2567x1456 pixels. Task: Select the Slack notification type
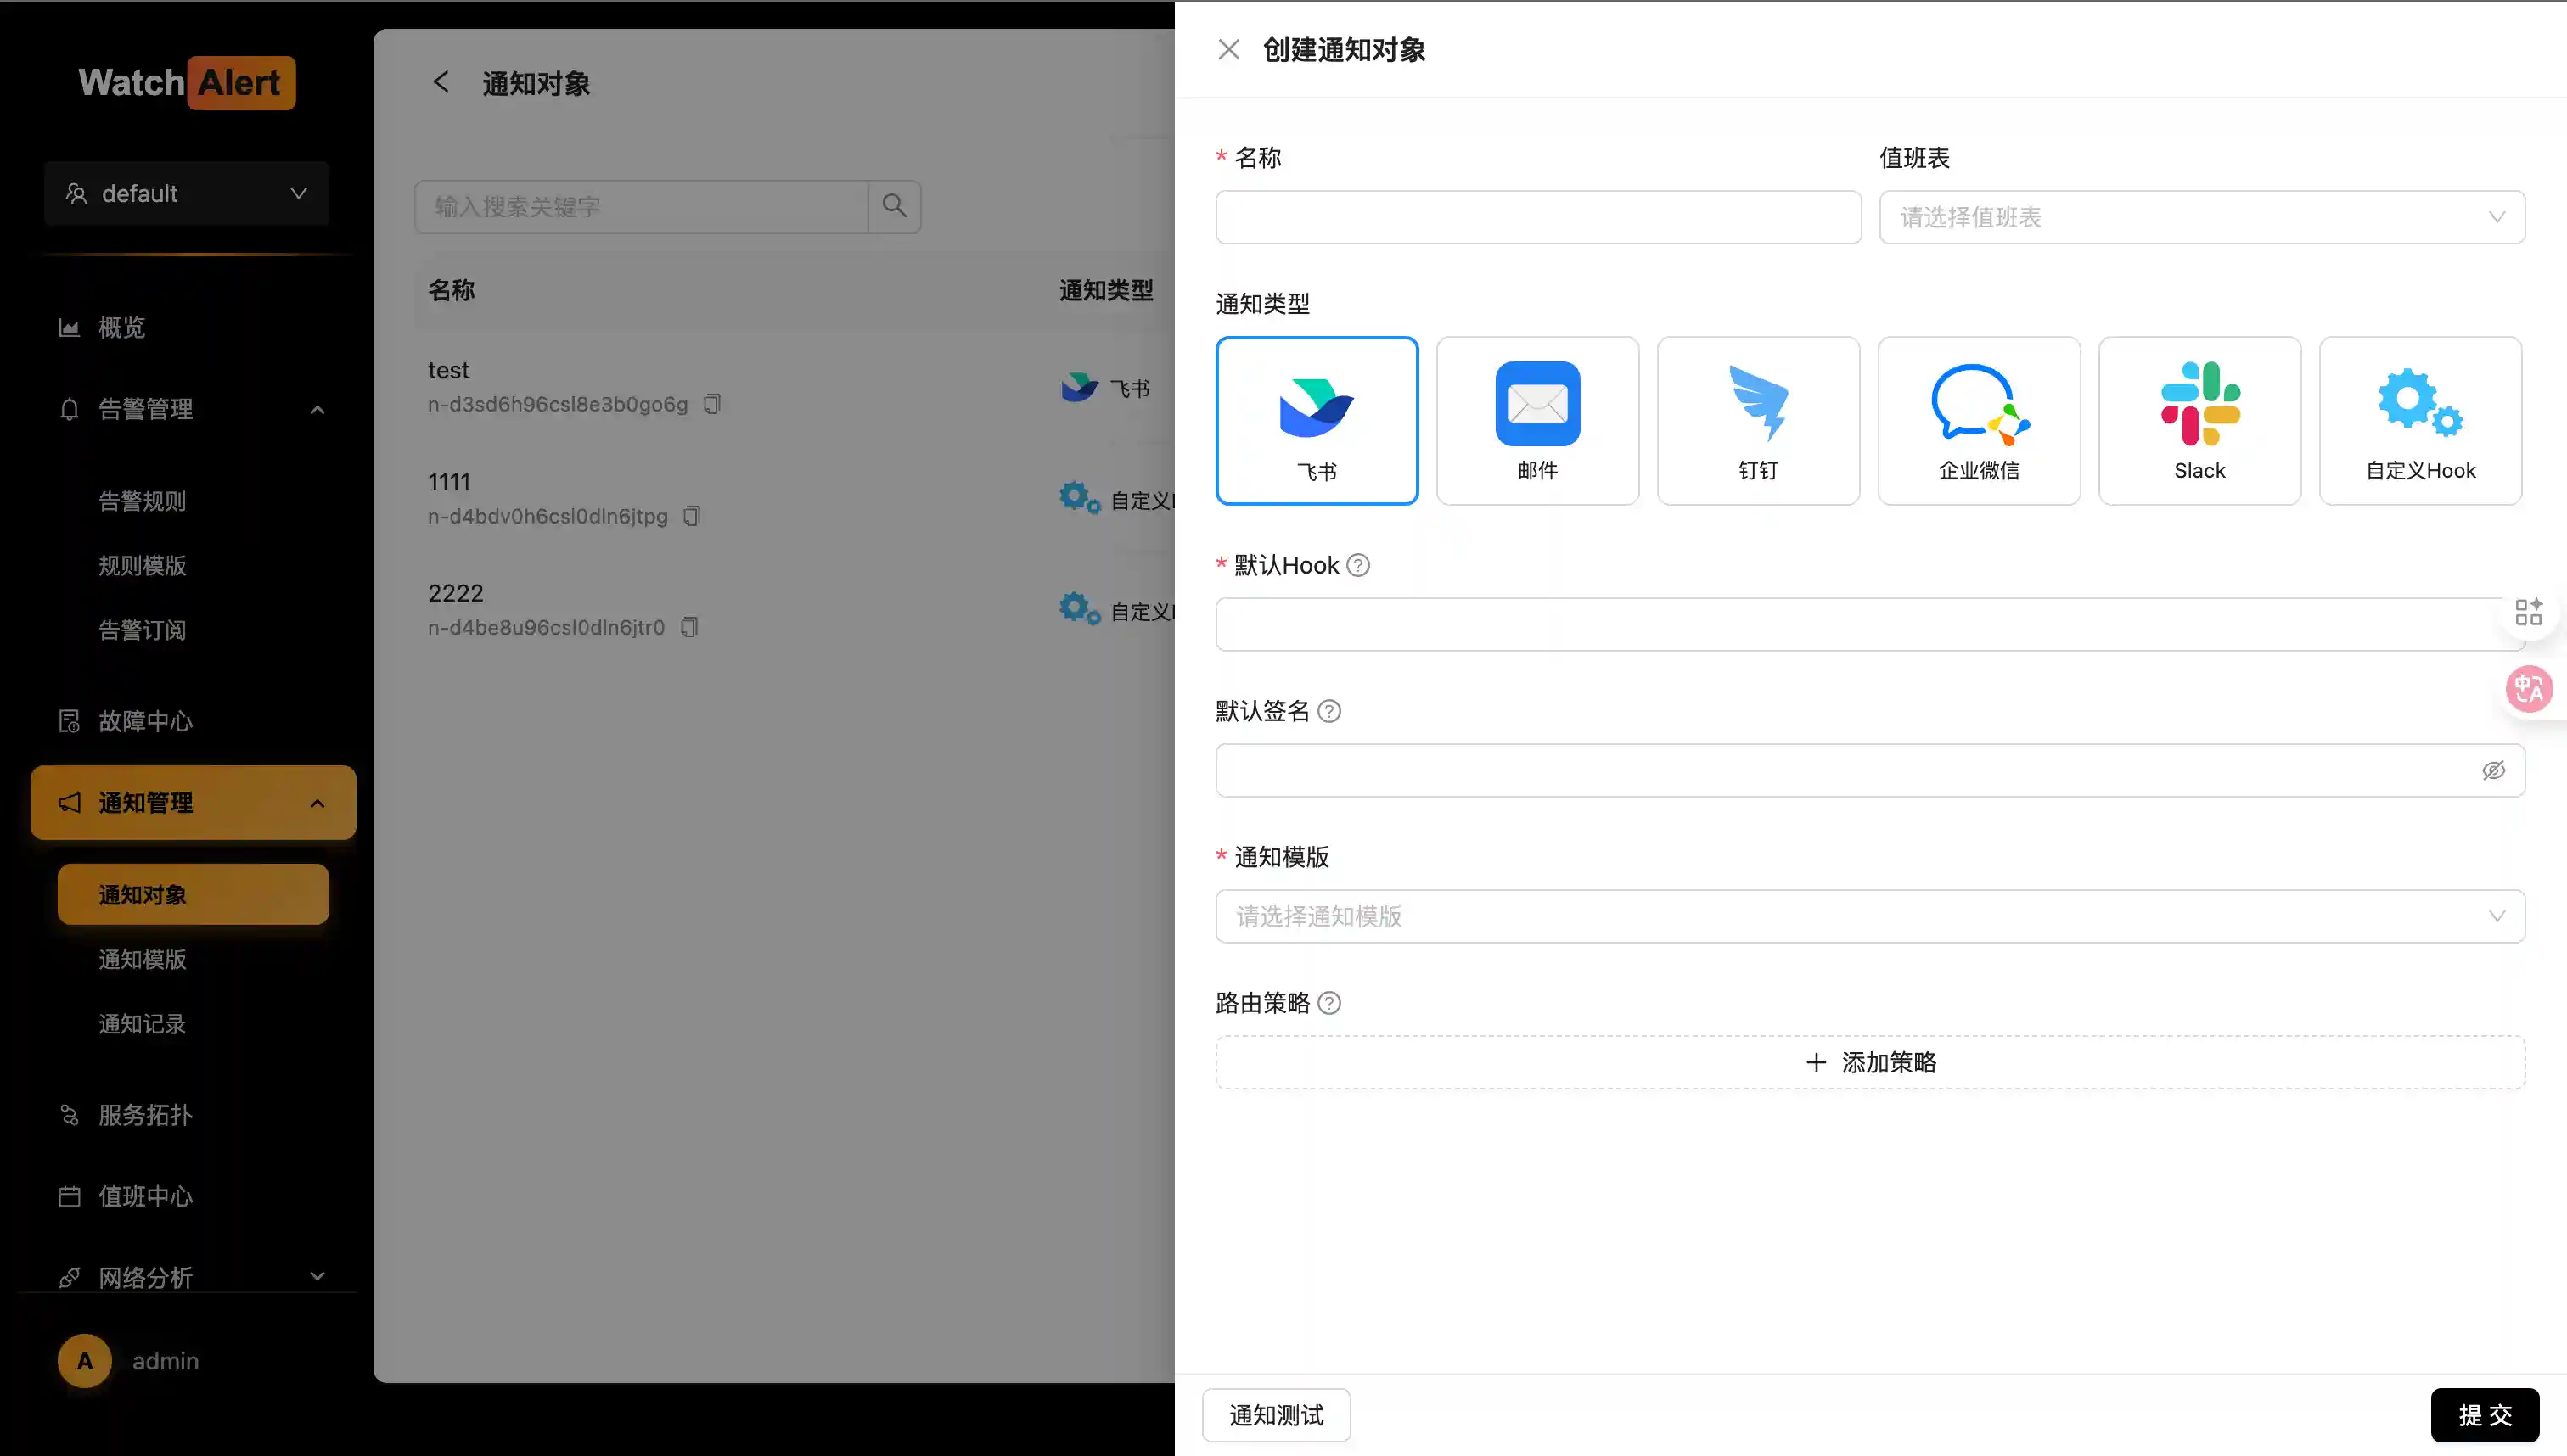[x=2199, y=420]
